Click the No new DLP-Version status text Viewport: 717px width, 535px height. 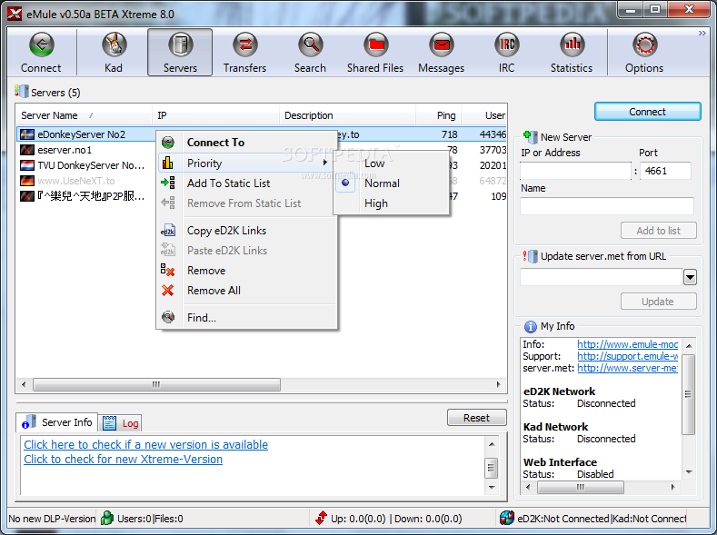52,519
